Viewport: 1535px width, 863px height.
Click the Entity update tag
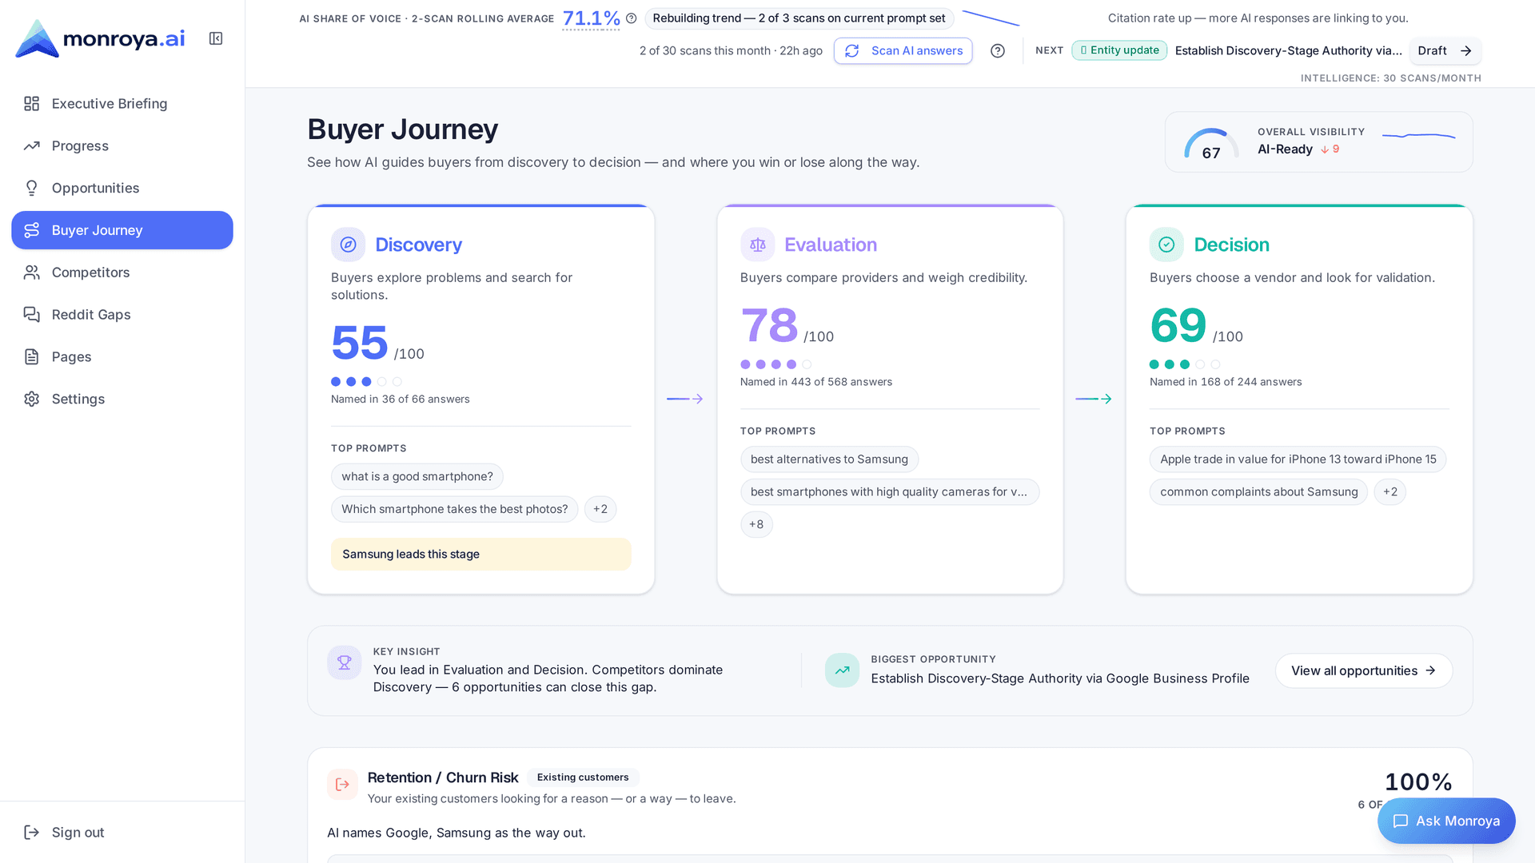point(1119,50)
